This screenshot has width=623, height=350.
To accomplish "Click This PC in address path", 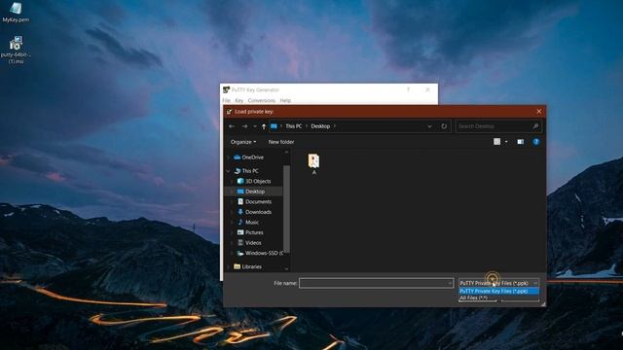I will (x=294, y=126).
